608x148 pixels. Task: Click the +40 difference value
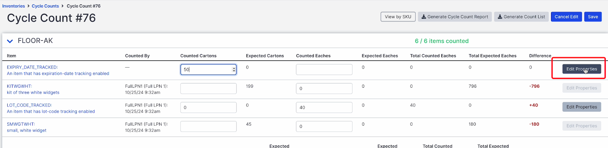[534, 105]
